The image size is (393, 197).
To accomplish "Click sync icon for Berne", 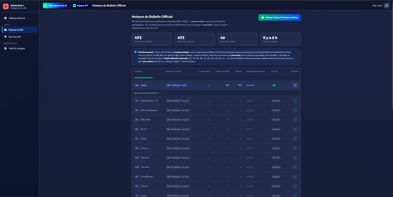I will 295,129.
